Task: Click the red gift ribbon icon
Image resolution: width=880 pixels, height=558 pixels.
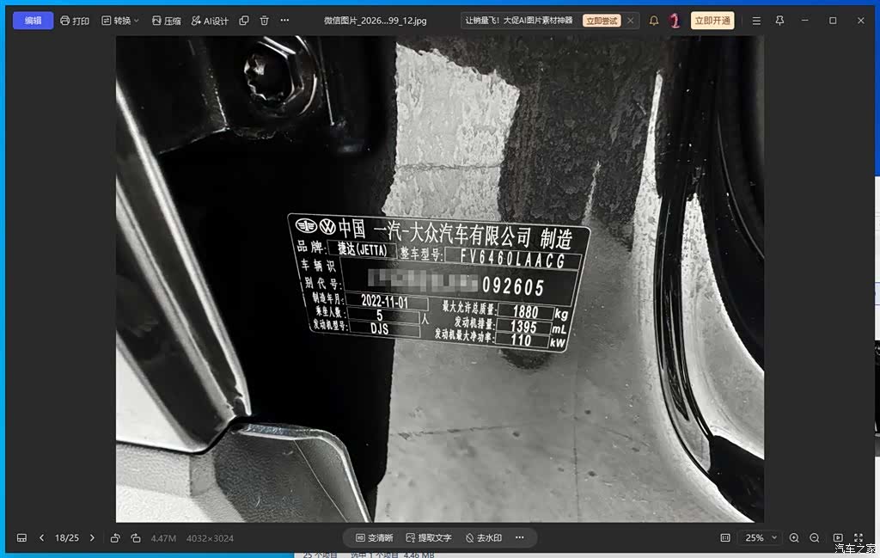Action: click(675, 21)
